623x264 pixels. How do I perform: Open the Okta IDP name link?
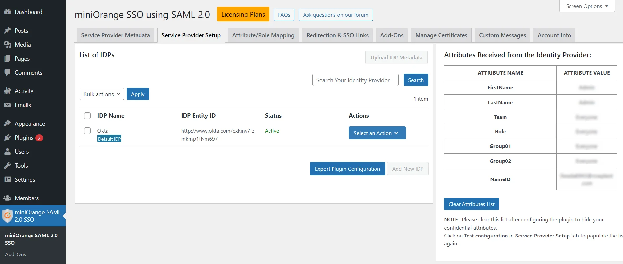[103, 131]
